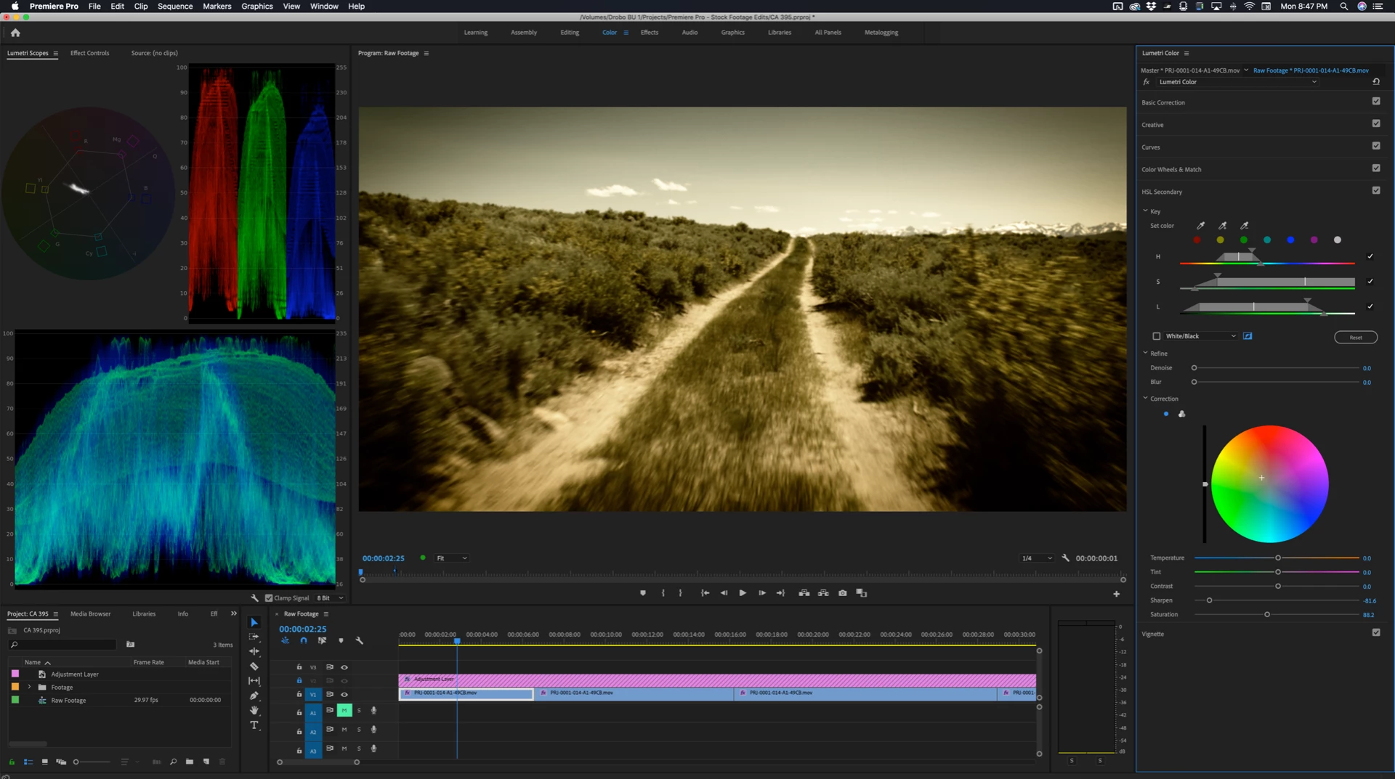Open the 8 Bit scope dropdown
This screenshot has width=1395, height=779.
pos(331,598)
